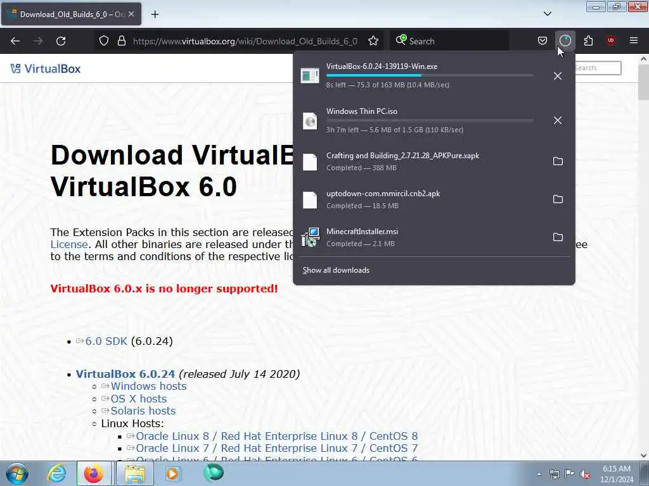Toggle the downloads panel toolbar button
649x486 pixels.
tap(565, 40)
